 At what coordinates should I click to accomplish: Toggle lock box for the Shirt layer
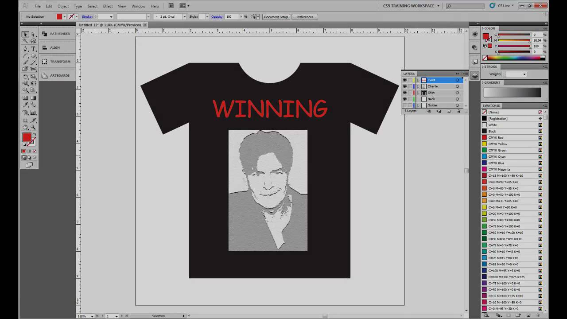[x=410, y=93]
